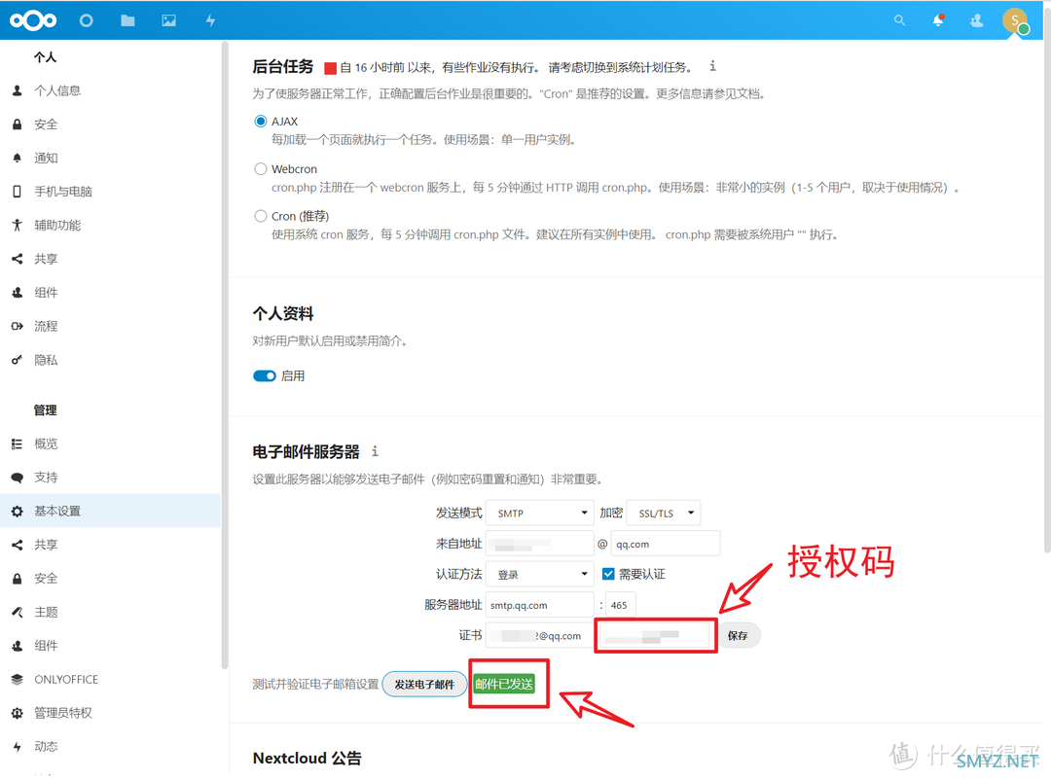Open the Activity lightning bolt icon
Screen dimensions: 1051x780
[210, 20]
